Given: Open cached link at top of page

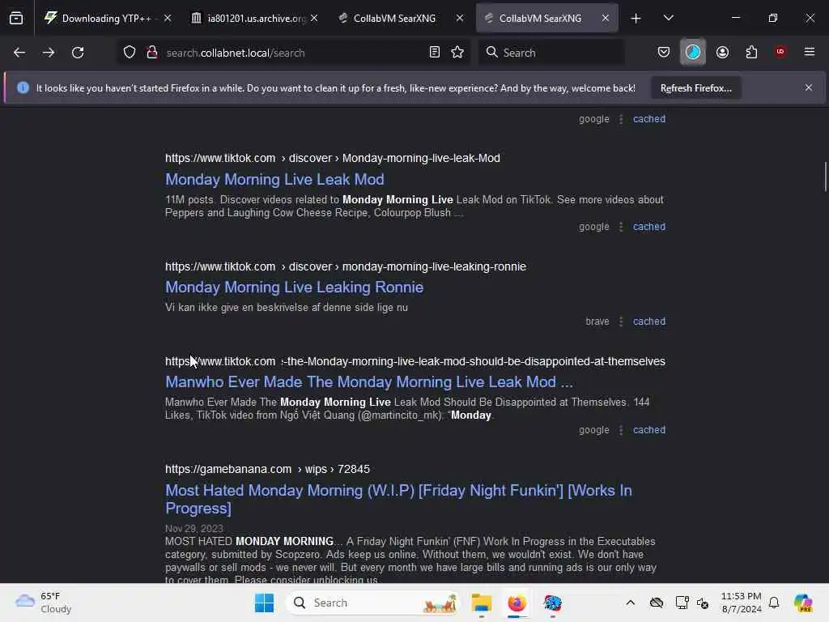Looking at the screenshot, I should click(x=648, y=118).
